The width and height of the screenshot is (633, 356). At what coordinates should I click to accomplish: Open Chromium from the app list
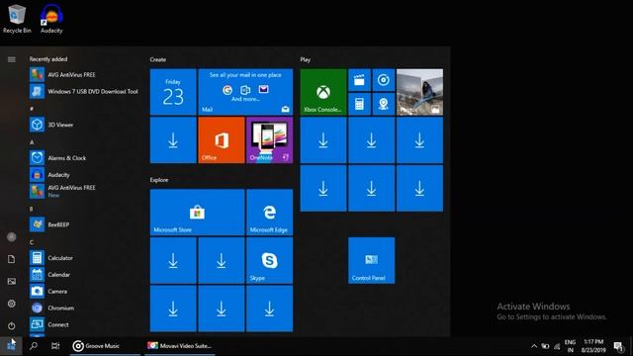pos(83,308)
